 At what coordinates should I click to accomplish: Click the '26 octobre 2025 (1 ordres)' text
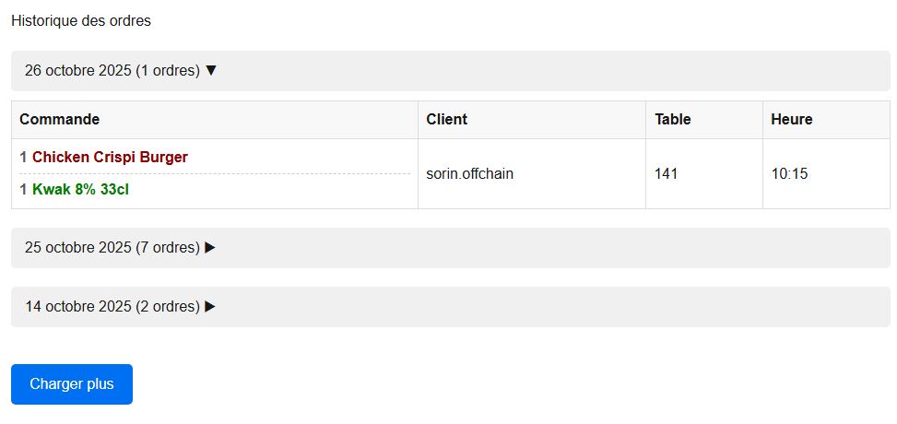point(112,71)
